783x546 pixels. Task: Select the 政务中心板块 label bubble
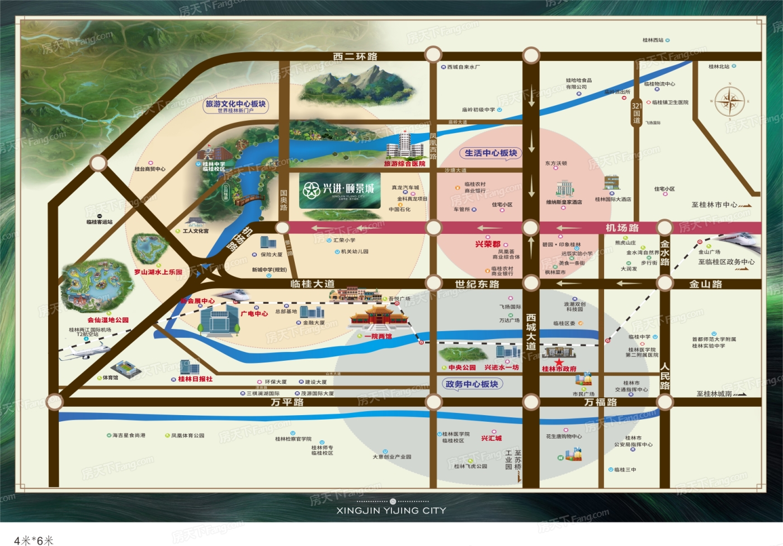click(471, 384)
